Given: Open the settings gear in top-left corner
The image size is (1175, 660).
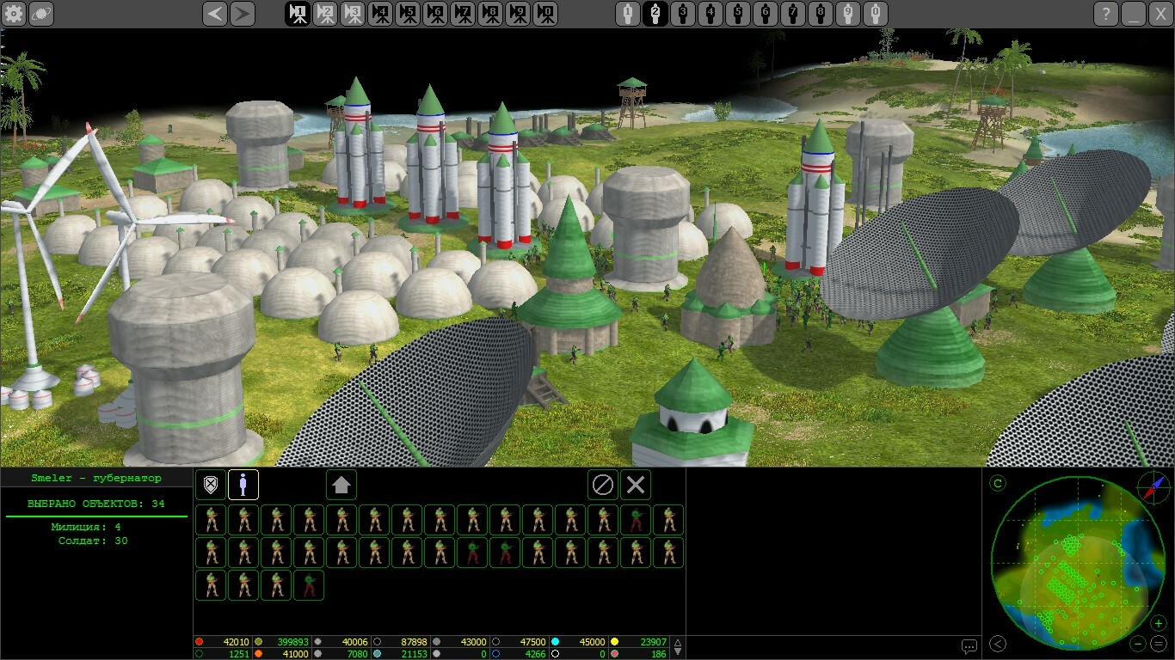Looking at the screenshot, I should pos(15,14).
